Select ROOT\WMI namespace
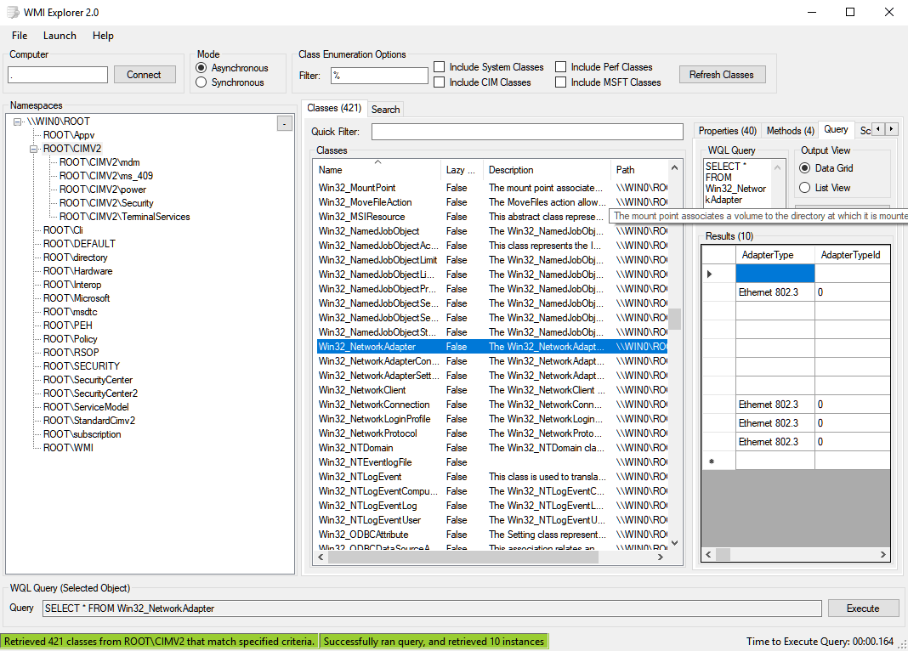Image resolution: width=908 pixels, height=651 pixels. pyautogui.click(x=68, y=448)
